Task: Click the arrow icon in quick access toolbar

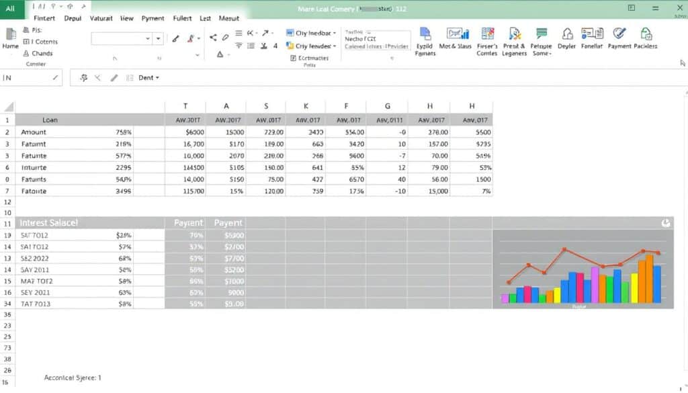Action: point(83,7)
